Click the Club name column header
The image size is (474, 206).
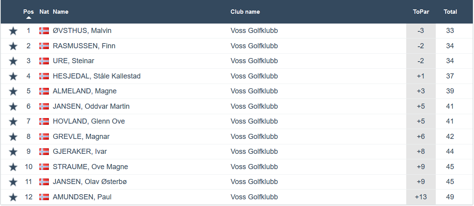click(245, 12)
